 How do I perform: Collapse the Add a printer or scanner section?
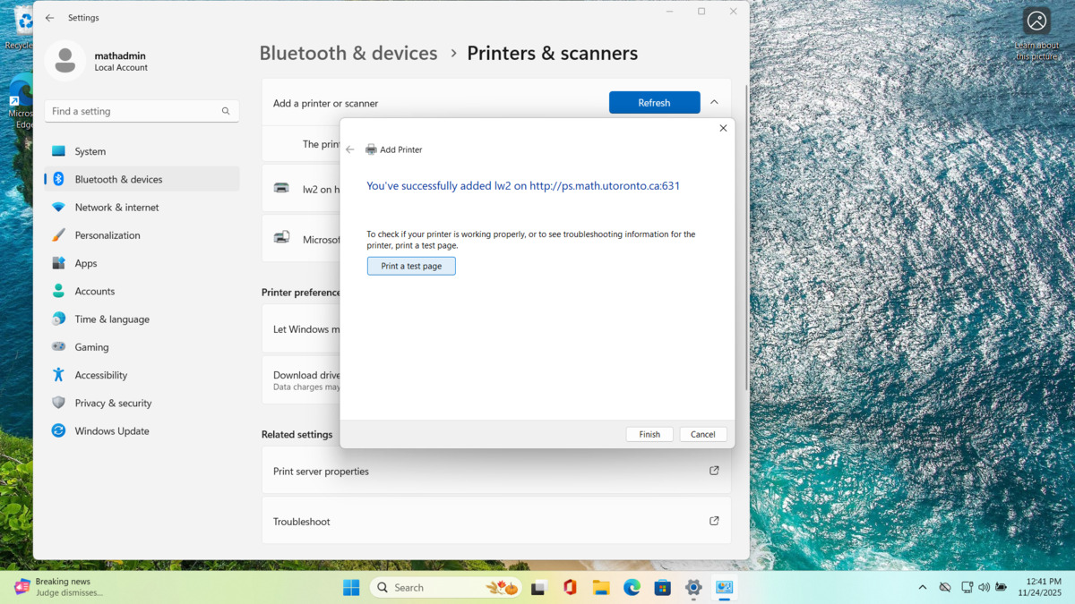coord(714,103)
